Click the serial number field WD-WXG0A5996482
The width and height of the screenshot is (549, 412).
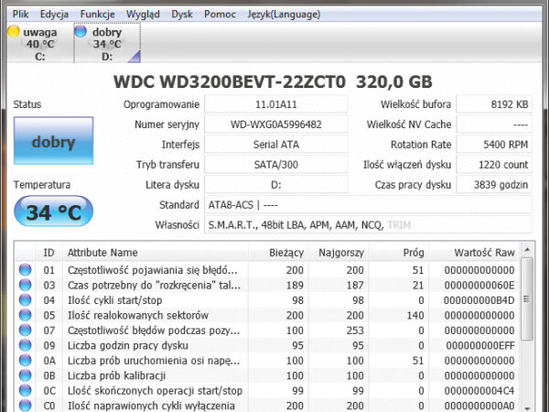tap(264, 125)
